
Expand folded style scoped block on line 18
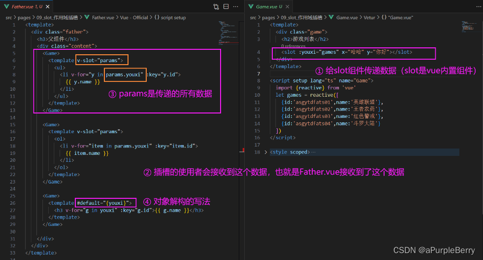pos(265,152)
